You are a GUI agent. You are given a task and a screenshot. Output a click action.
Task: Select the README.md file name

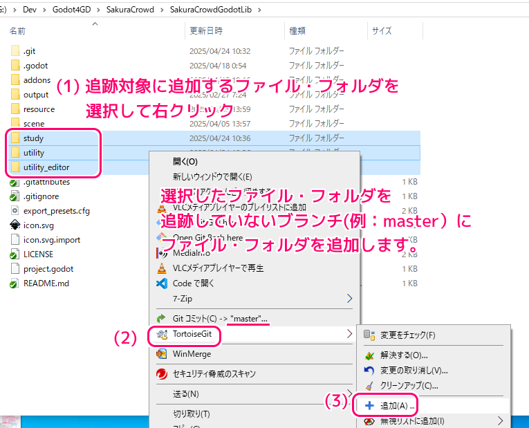pyautogui.click(x=46, y=283)
